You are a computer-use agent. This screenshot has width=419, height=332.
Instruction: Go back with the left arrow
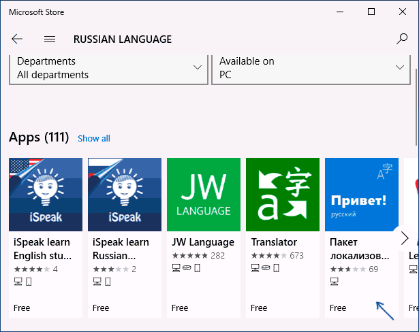tap(17, 39)
